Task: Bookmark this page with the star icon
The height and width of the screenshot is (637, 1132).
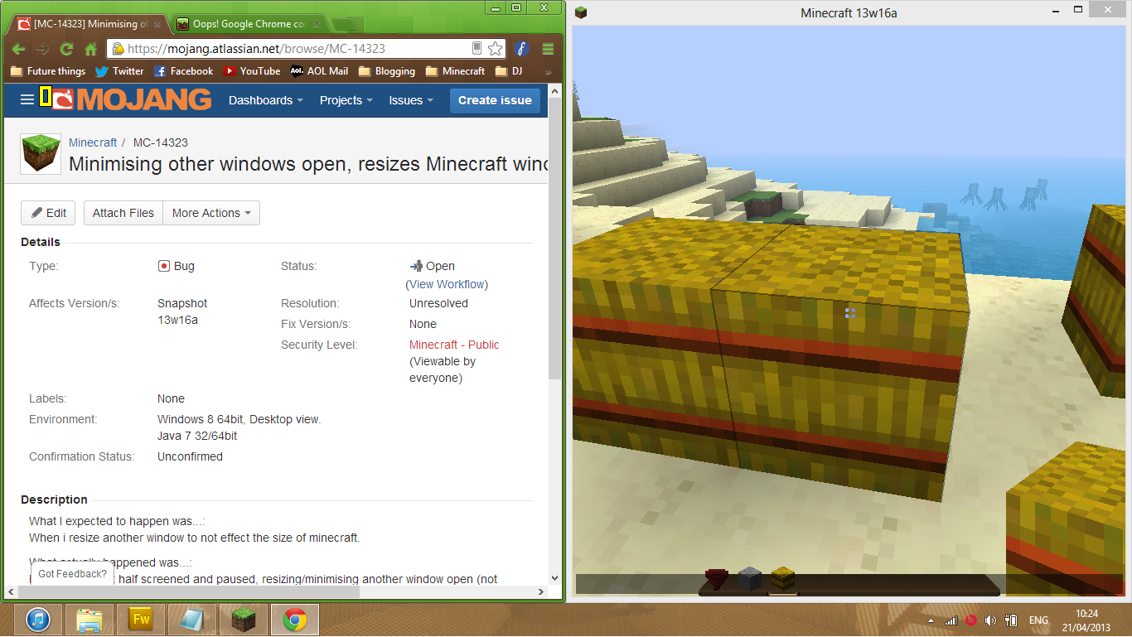Action: [x=495, y=49]
